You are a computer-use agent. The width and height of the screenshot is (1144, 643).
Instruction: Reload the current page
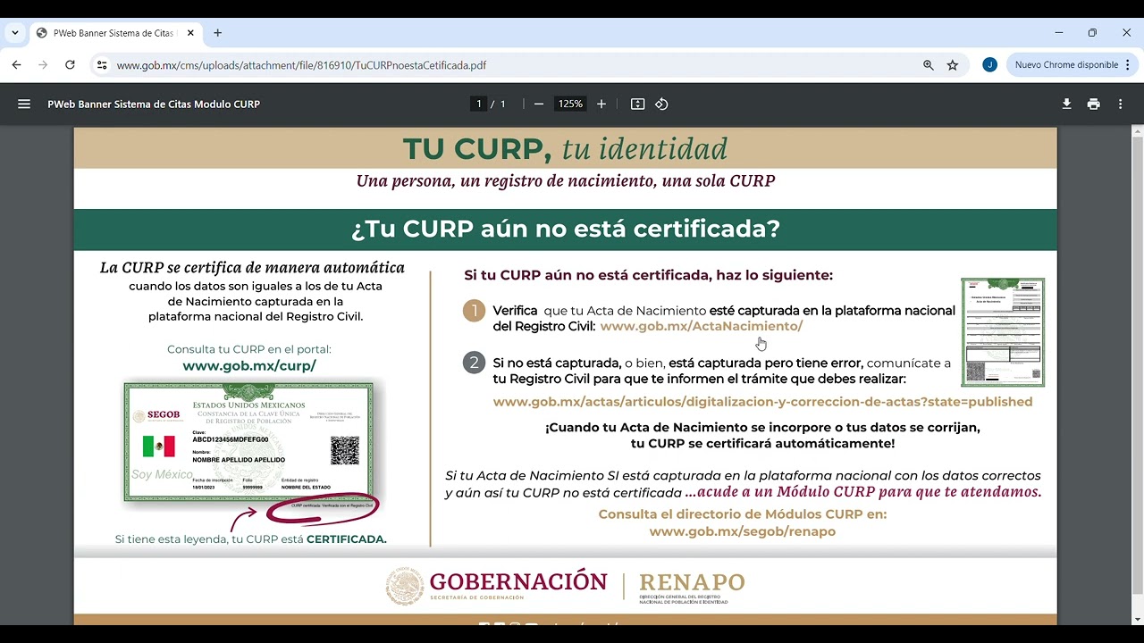point(70,65)
